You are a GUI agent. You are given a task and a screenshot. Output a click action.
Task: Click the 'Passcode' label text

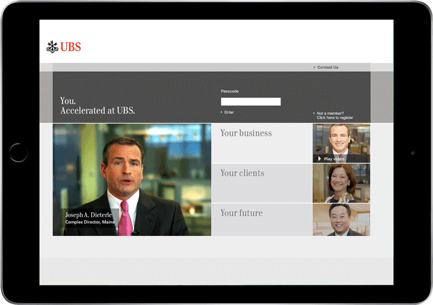[x=230, y=91]
